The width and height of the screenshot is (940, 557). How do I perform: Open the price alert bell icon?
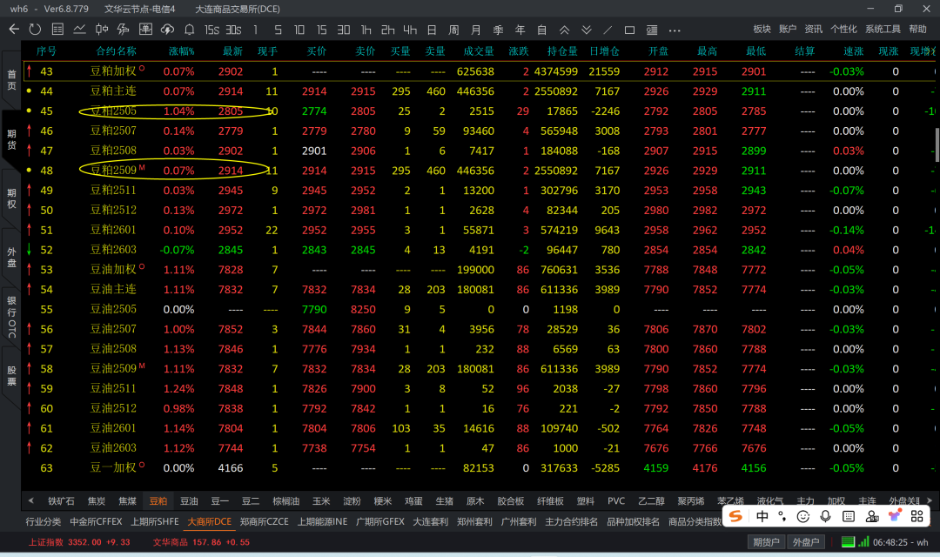190,29
